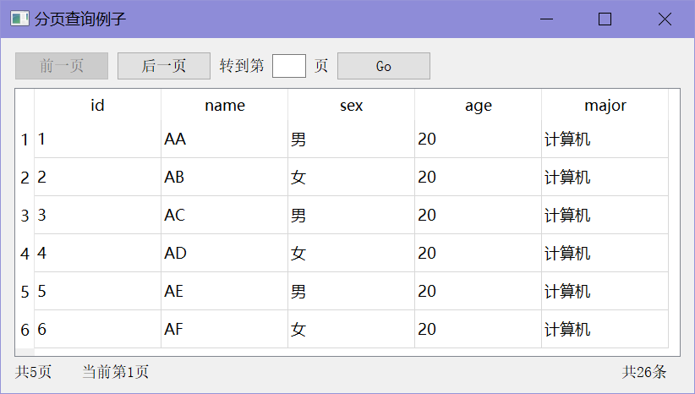Select the id cell in AC's row
Image resolution: width=695 pixels, height=394 pixels.
(x=97, y=216)
